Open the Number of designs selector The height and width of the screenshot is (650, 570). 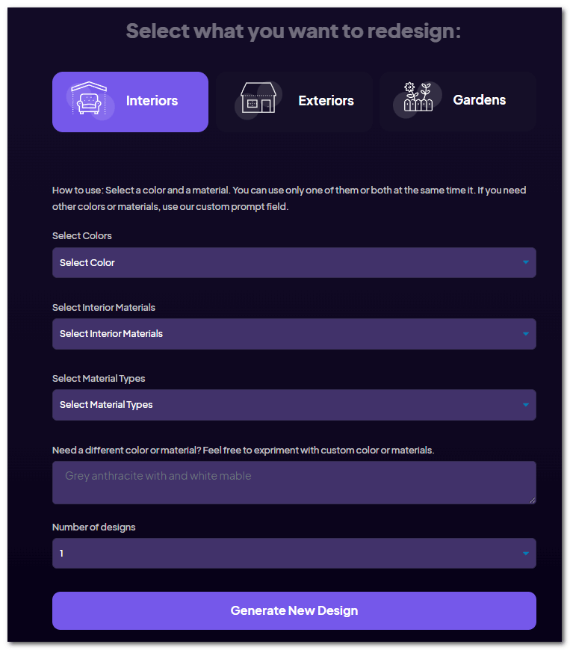coord(294,553)
